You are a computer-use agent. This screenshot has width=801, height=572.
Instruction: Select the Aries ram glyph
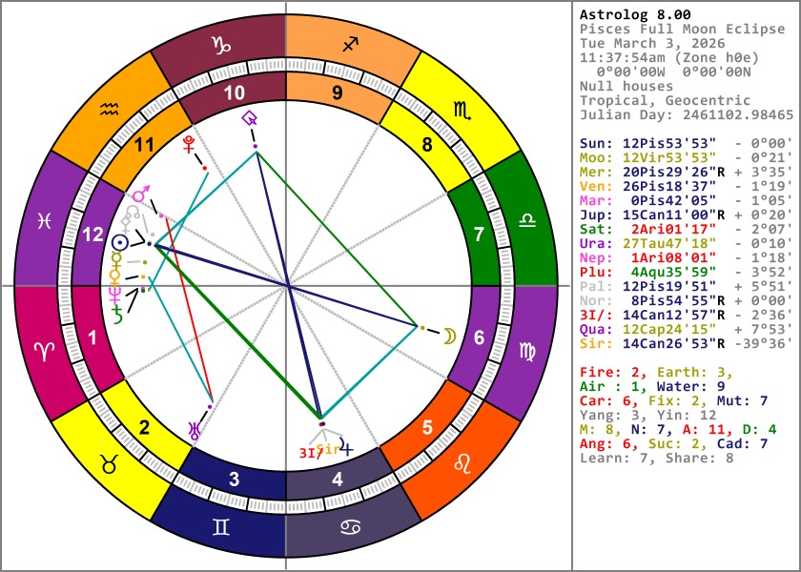(44, 353)
